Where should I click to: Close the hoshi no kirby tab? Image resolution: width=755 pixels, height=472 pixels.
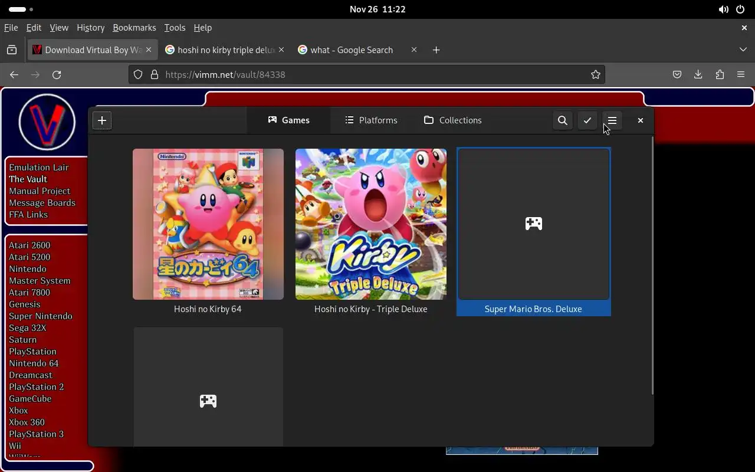[281, 50]
